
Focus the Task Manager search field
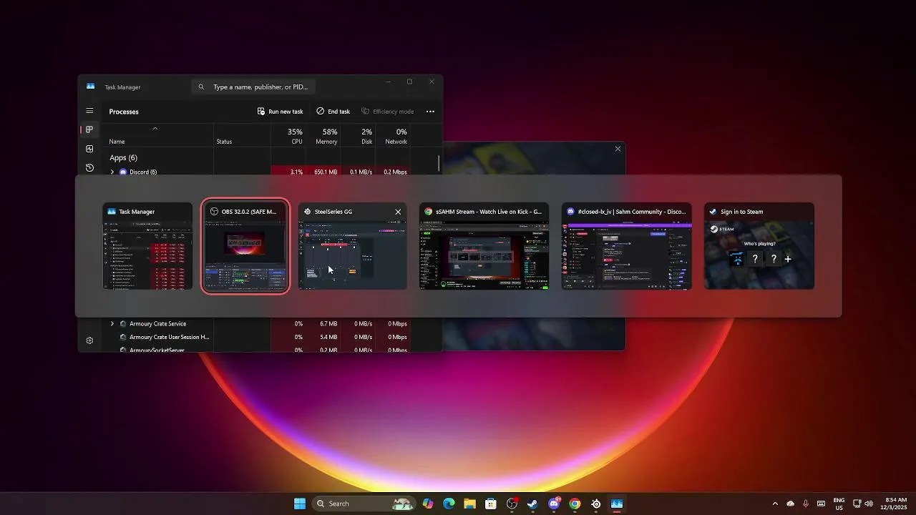click(x=253, y=87)
